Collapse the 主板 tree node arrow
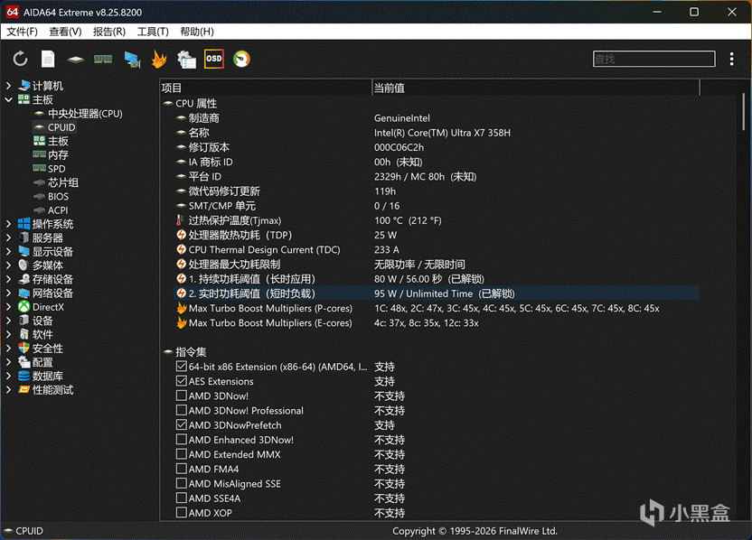Viewport: 752px width, 540px height. pos(8,99)
